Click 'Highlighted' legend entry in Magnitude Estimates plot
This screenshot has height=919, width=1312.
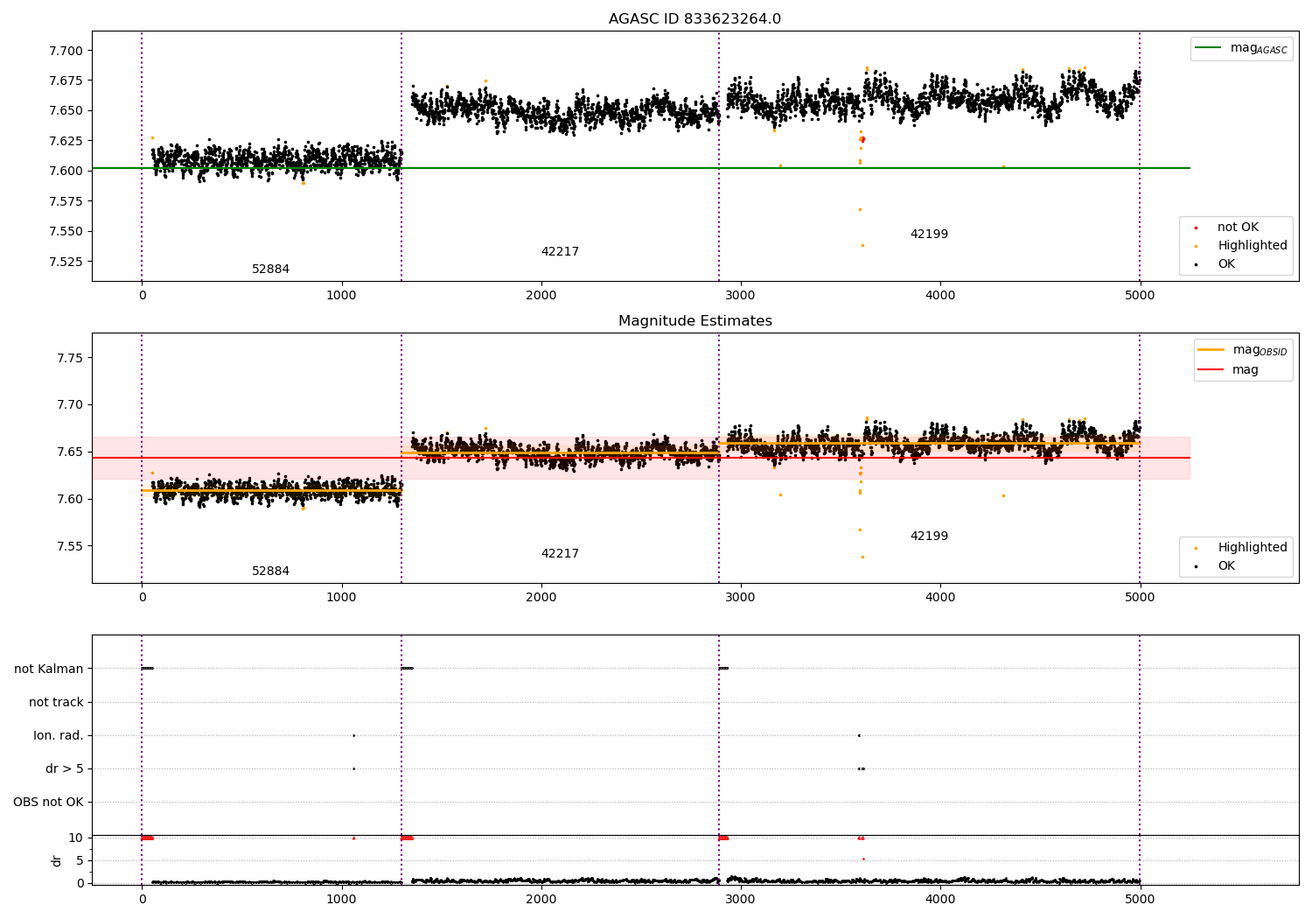[x=1239, y=548]
